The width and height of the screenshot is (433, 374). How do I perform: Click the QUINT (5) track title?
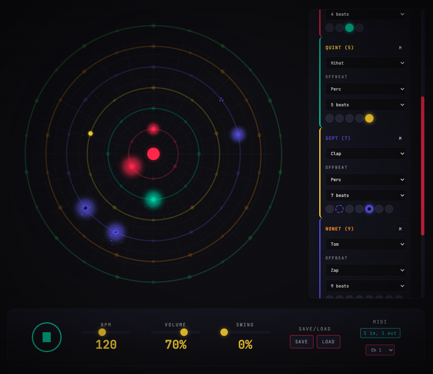(340, 48)
